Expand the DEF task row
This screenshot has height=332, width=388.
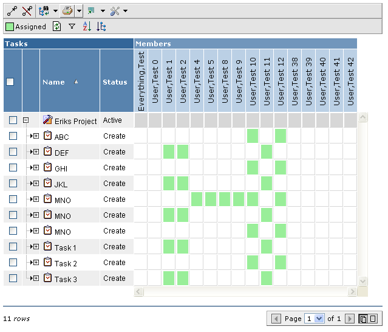pyautogui.click(x=36, y=152)
